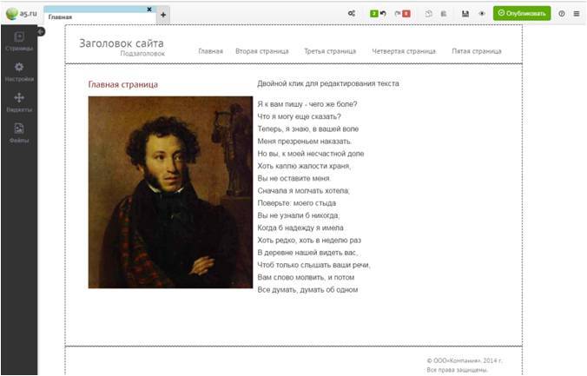Screen dimensions: 587x376
Task: Open the Страницы panel in sidebar
Action: [x=18, y=41]
